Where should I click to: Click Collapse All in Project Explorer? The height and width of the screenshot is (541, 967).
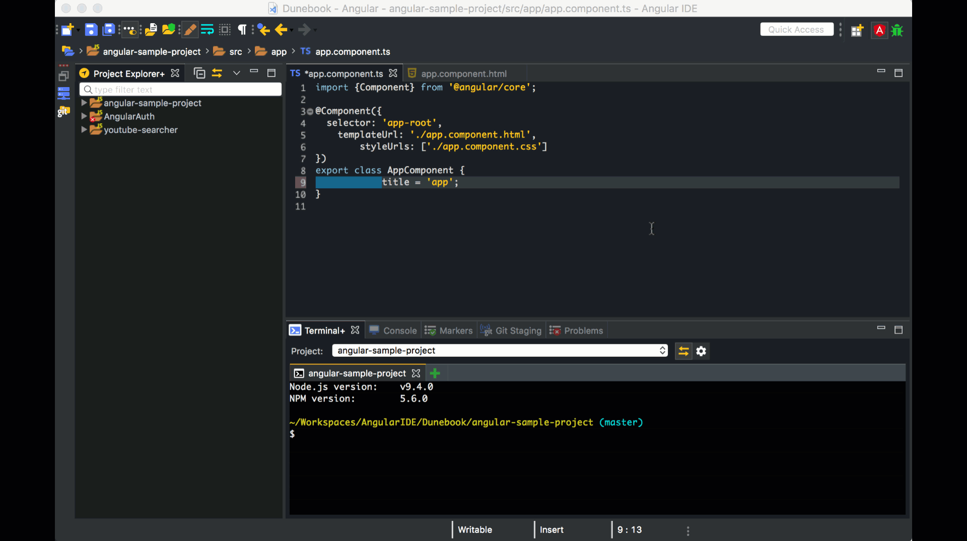199,73
